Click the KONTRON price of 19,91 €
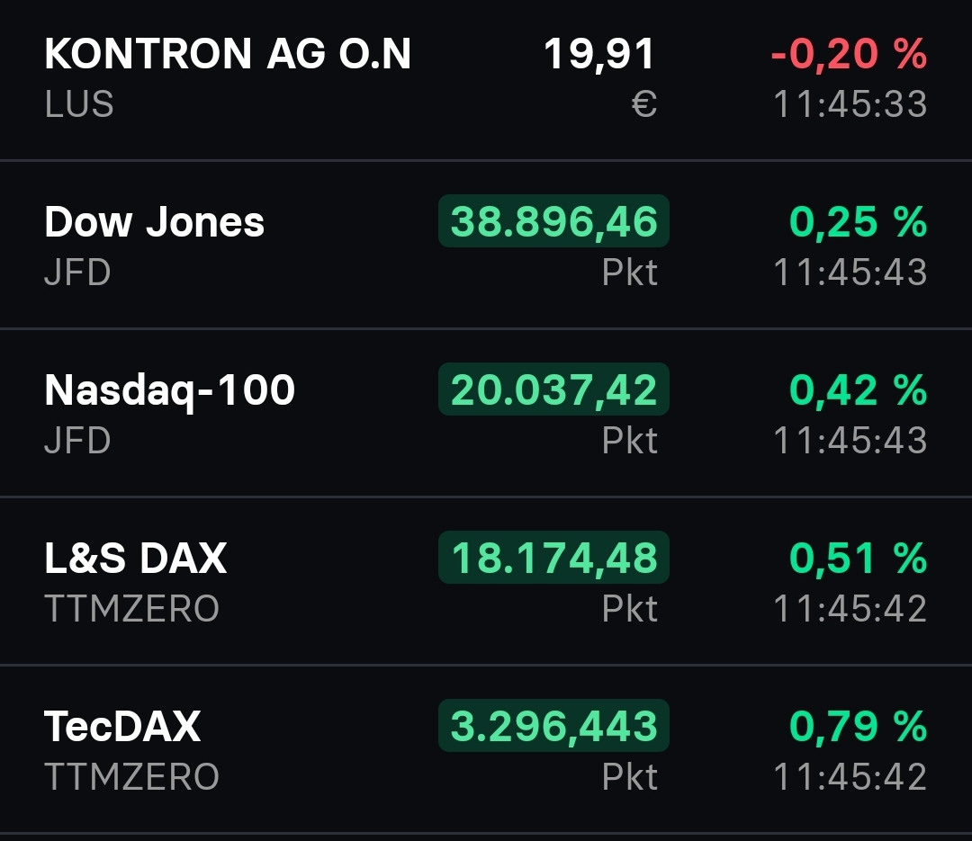Viewport: 972px width, 841px height. [x=600, y=54]
